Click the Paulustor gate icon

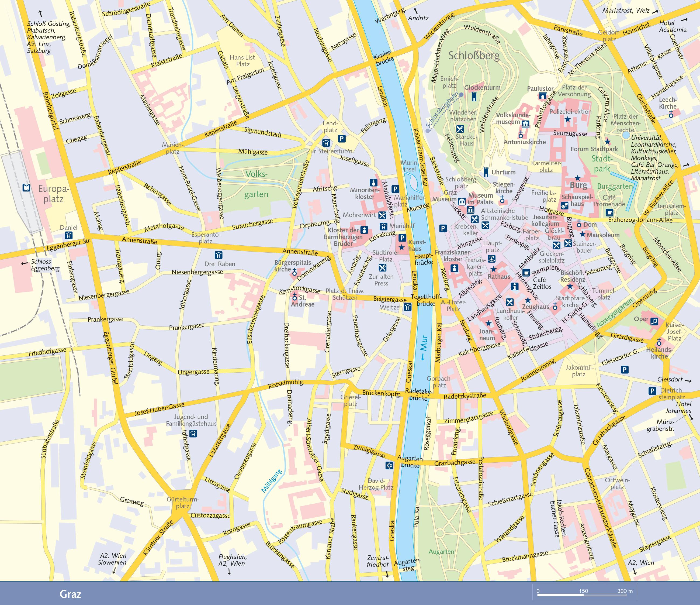click(543, 96)
